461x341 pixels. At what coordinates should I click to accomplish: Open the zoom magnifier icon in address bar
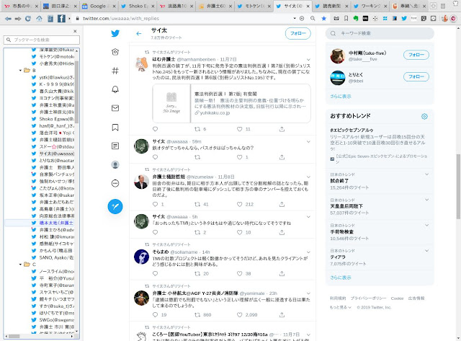tap(313, 18)
